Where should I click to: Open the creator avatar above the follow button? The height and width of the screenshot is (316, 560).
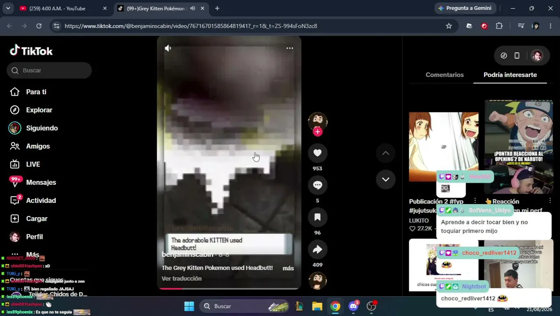318,121
